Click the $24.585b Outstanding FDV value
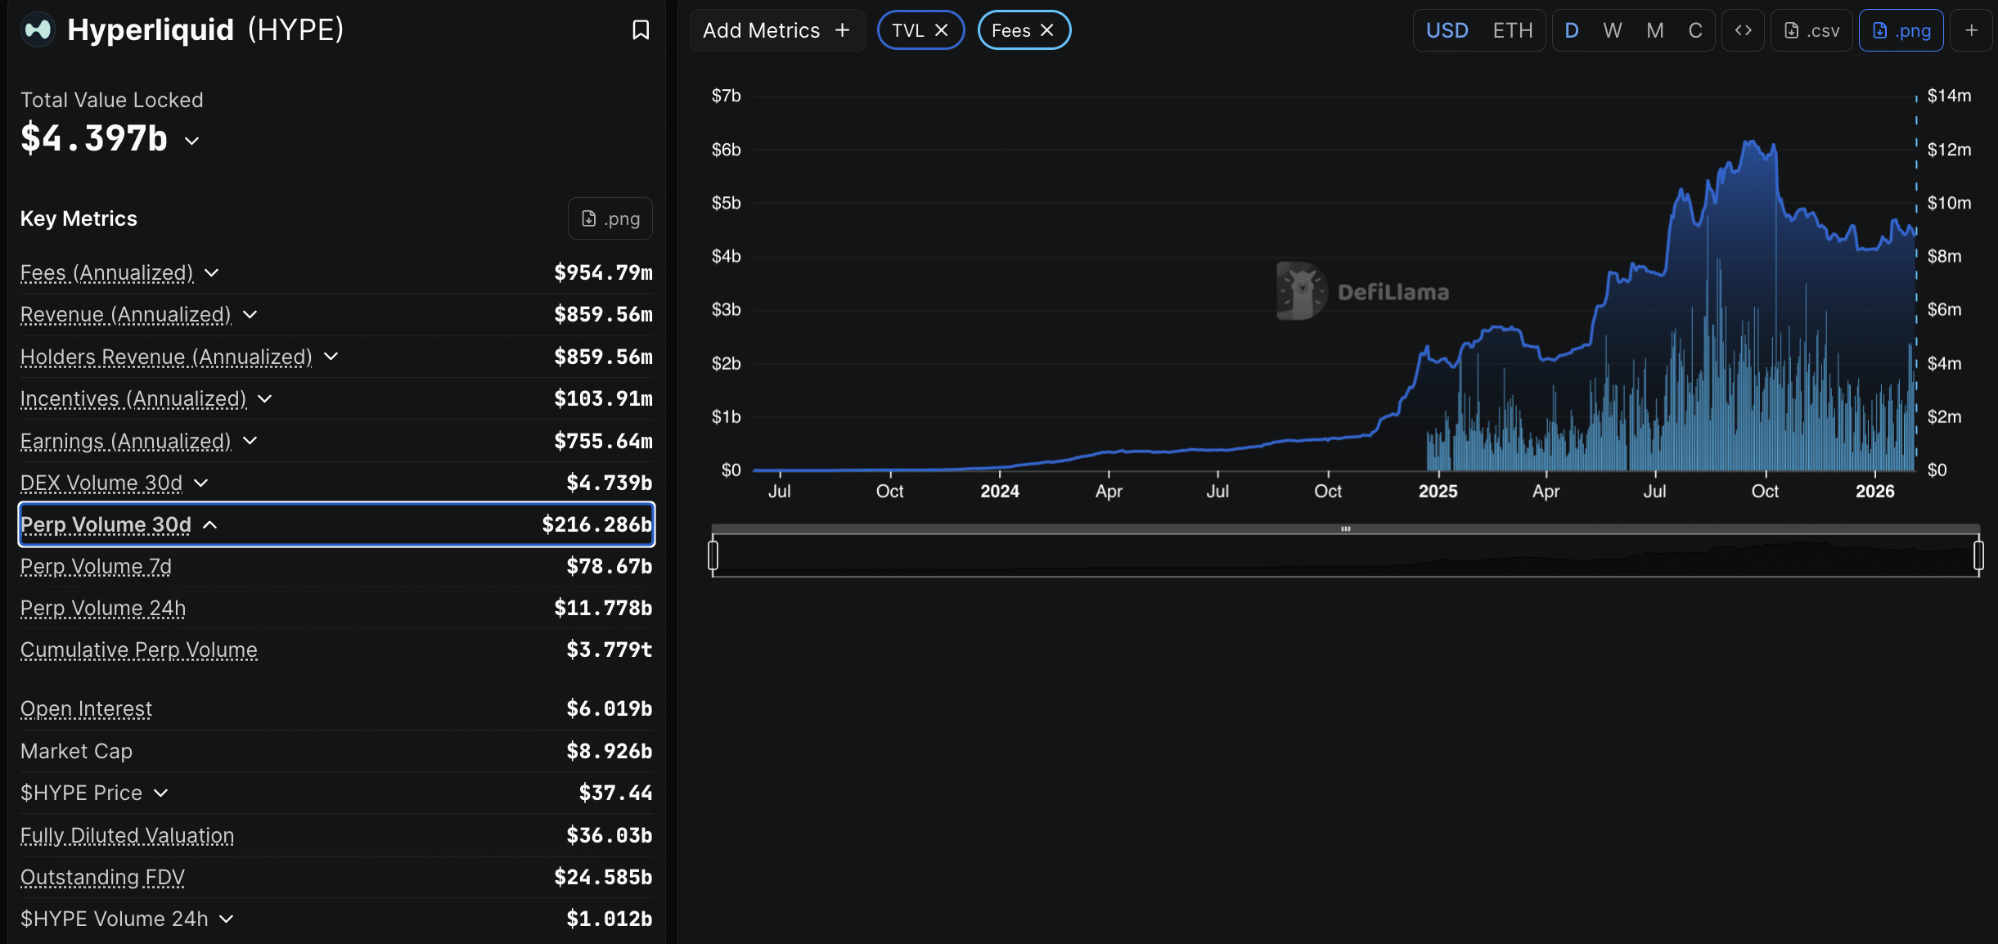 pyautogui.click(x=603, y=877)
